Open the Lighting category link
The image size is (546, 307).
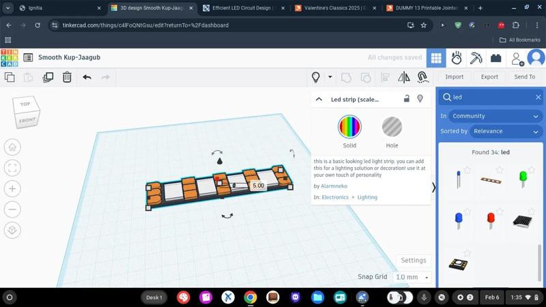pyautogui.click(x=367, y=197)
